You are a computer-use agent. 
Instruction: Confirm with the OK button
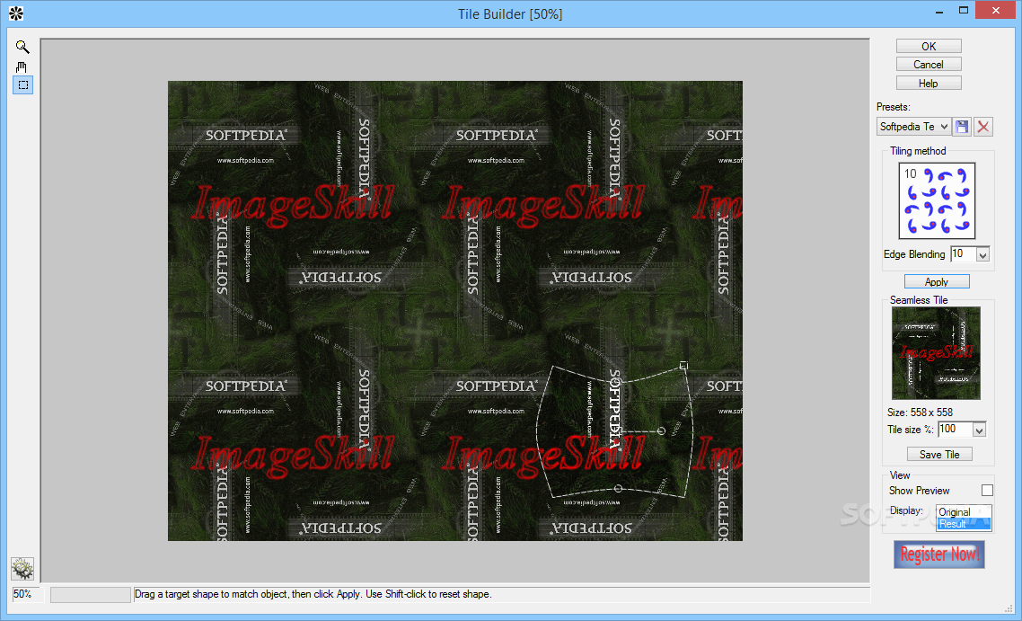coord(929,47)
